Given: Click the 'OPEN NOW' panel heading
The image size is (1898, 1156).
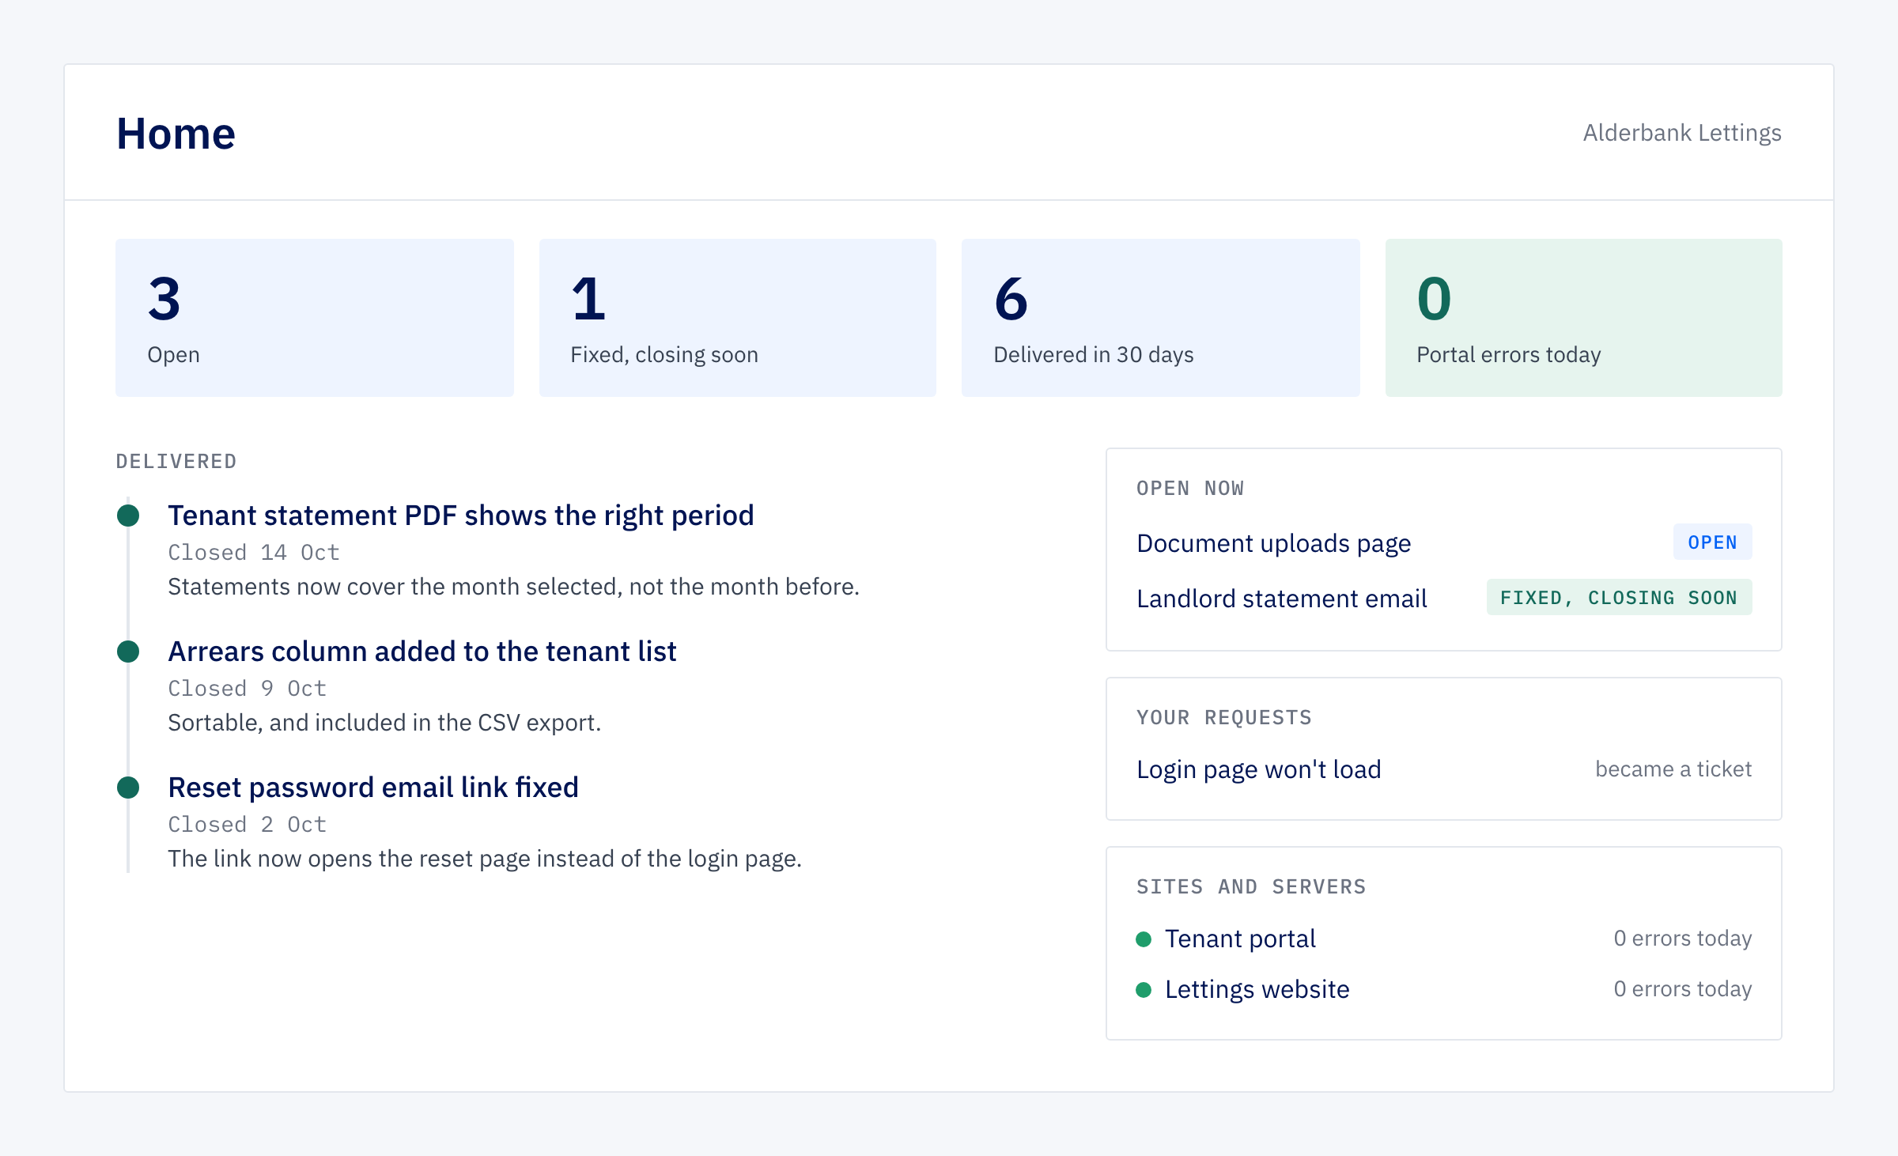Looking at the screenshot, I should (1190, 489).
